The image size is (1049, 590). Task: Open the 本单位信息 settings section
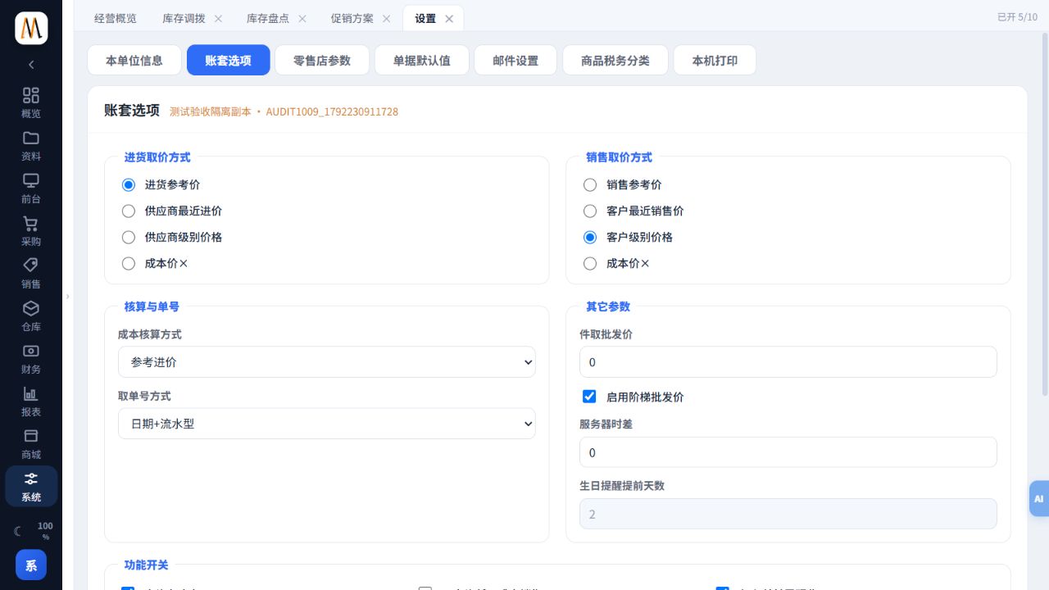click(134, 60)
